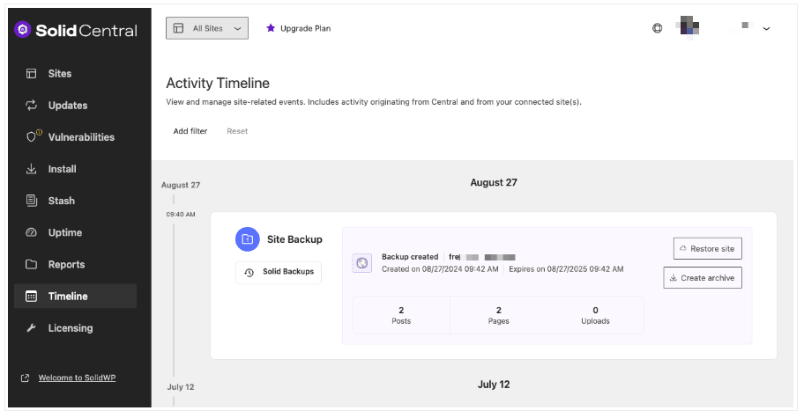The image size is (804, 418).
Task: Click the 09:40 AM timeline marker
Action: pyautogui.click(x=181, y=215)
